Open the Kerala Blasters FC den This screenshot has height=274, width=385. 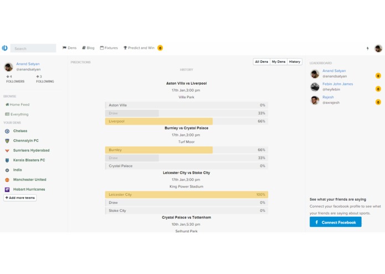[x=29, y=160]
